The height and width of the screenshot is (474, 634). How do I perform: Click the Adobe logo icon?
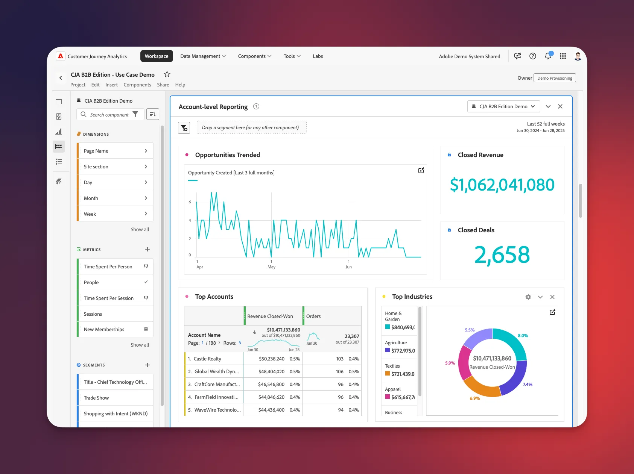coord(61,56)
